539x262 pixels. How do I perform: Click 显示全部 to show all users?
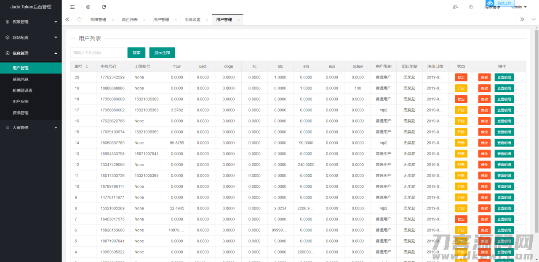coord(162,52)
